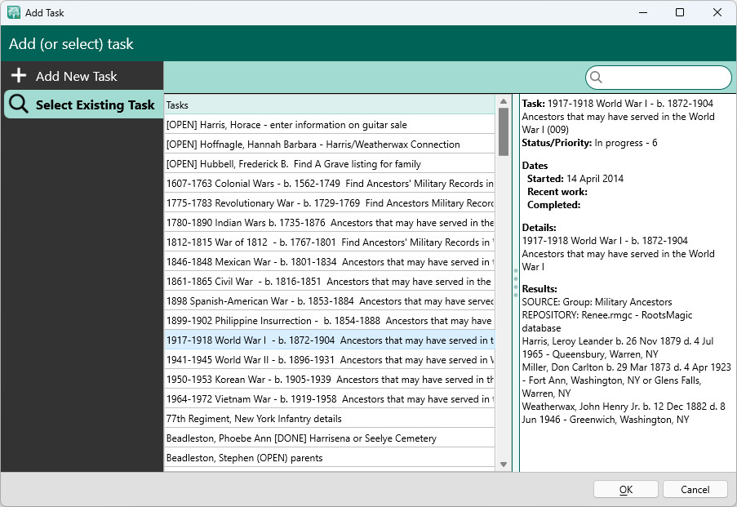Click the scroll up arrow of tasks list

504,101
